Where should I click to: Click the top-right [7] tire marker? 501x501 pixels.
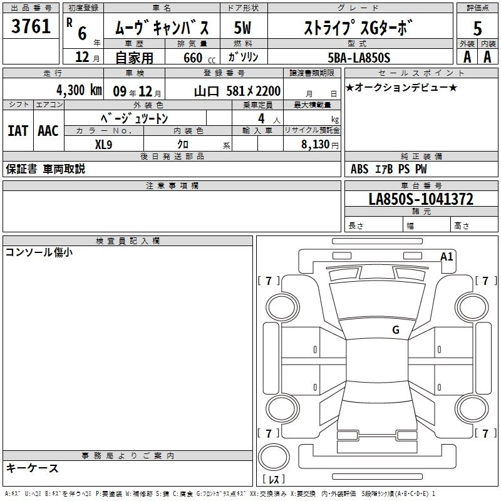point(485,281)
